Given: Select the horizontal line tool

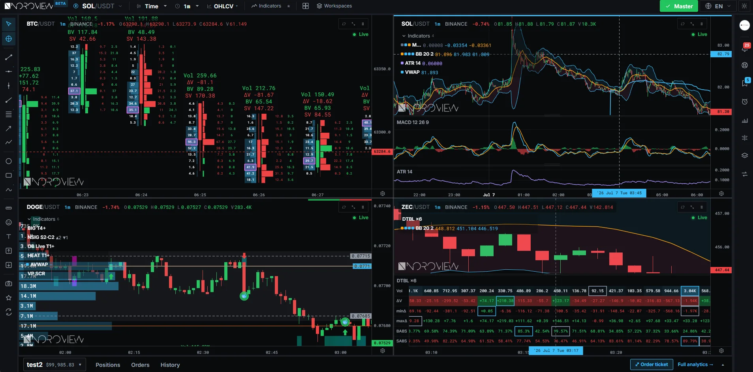Looking at the screenshot, I should click(x=9, y=71).
